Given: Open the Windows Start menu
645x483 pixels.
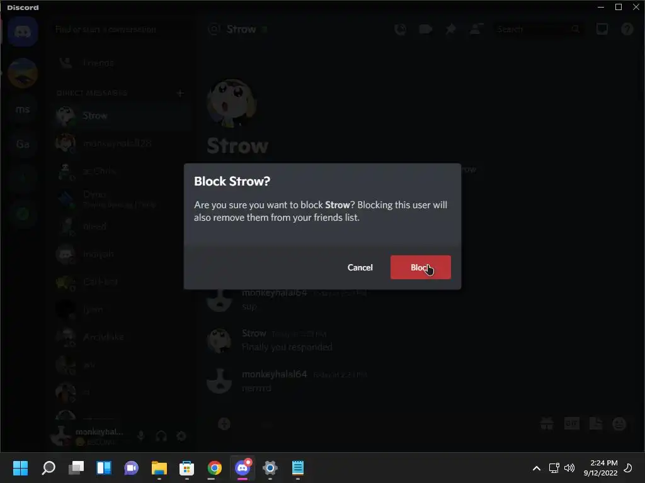Looking at the screenshot, I should (x=20, y=468).
